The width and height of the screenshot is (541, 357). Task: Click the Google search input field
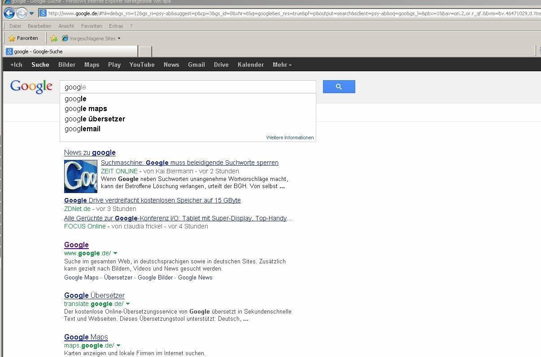(x=188, y=87)
